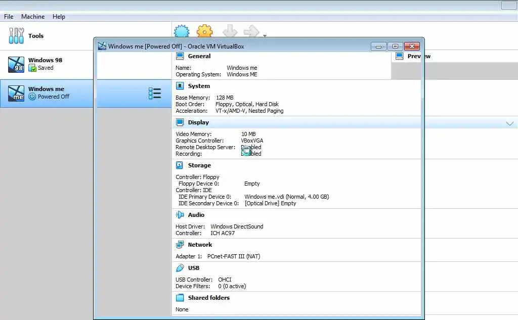Click the Windows me.vdi hard disk entry
518x320 pixels.
287,197
